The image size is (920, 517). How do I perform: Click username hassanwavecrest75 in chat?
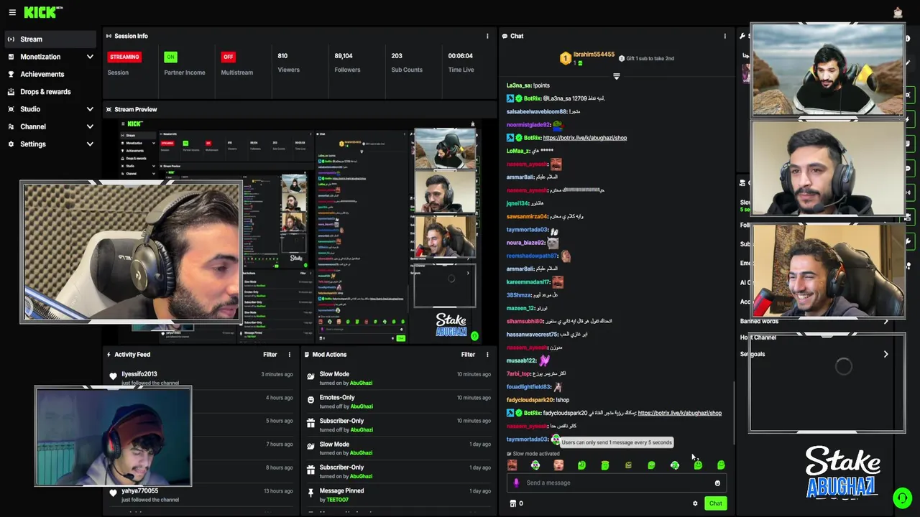(x=532, y=335)
